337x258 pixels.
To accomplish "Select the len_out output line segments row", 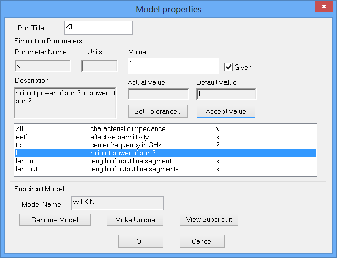I will tap(165, 169).
